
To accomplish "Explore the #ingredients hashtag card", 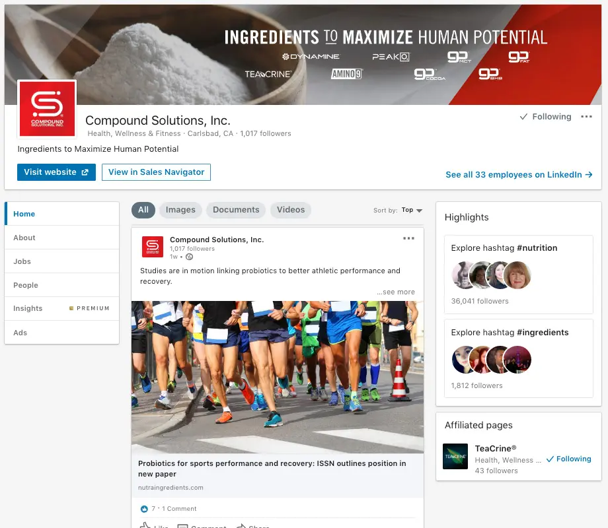I will (518, 358).
